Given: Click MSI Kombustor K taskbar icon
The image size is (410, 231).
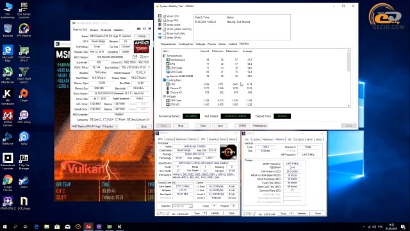Looking at the screenshot, I should coord(120,227).
